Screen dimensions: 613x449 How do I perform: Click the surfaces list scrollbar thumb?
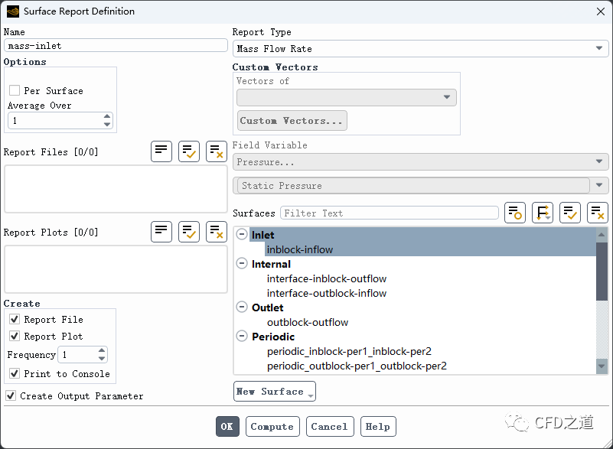(x=602, y=272)
